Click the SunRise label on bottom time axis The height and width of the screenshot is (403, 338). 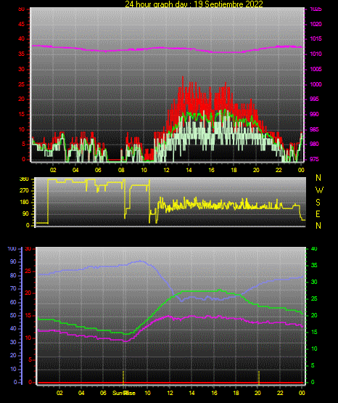click(x=124, y=393)
